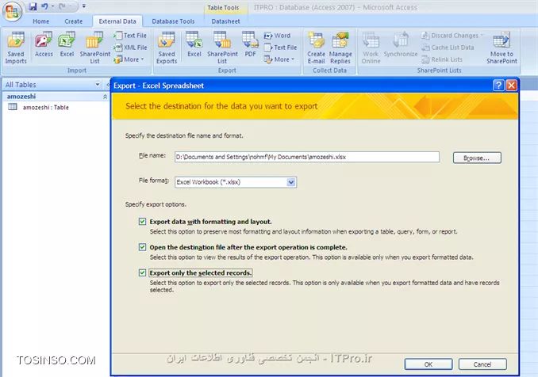The image size is (538, 377).
Task: Switch to Database Tools tab
Action: click(x=173, y=21)
